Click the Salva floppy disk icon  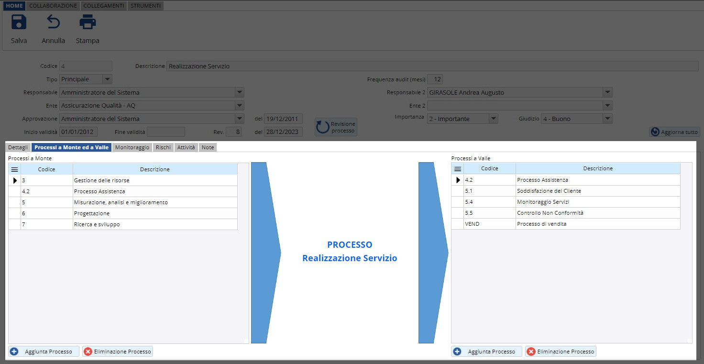19,22
